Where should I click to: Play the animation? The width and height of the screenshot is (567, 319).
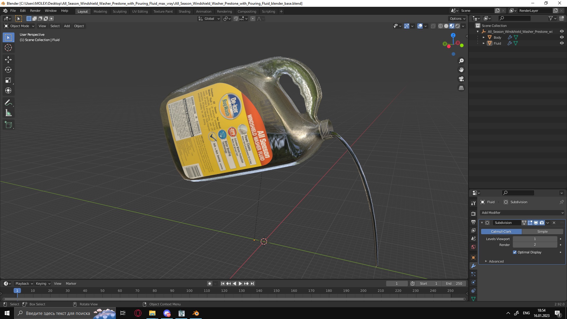(x=240, y=284)
